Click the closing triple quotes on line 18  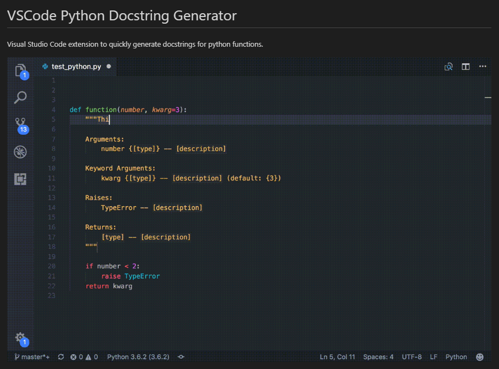point(91,246)
